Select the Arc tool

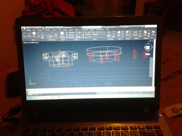[39, 34]
